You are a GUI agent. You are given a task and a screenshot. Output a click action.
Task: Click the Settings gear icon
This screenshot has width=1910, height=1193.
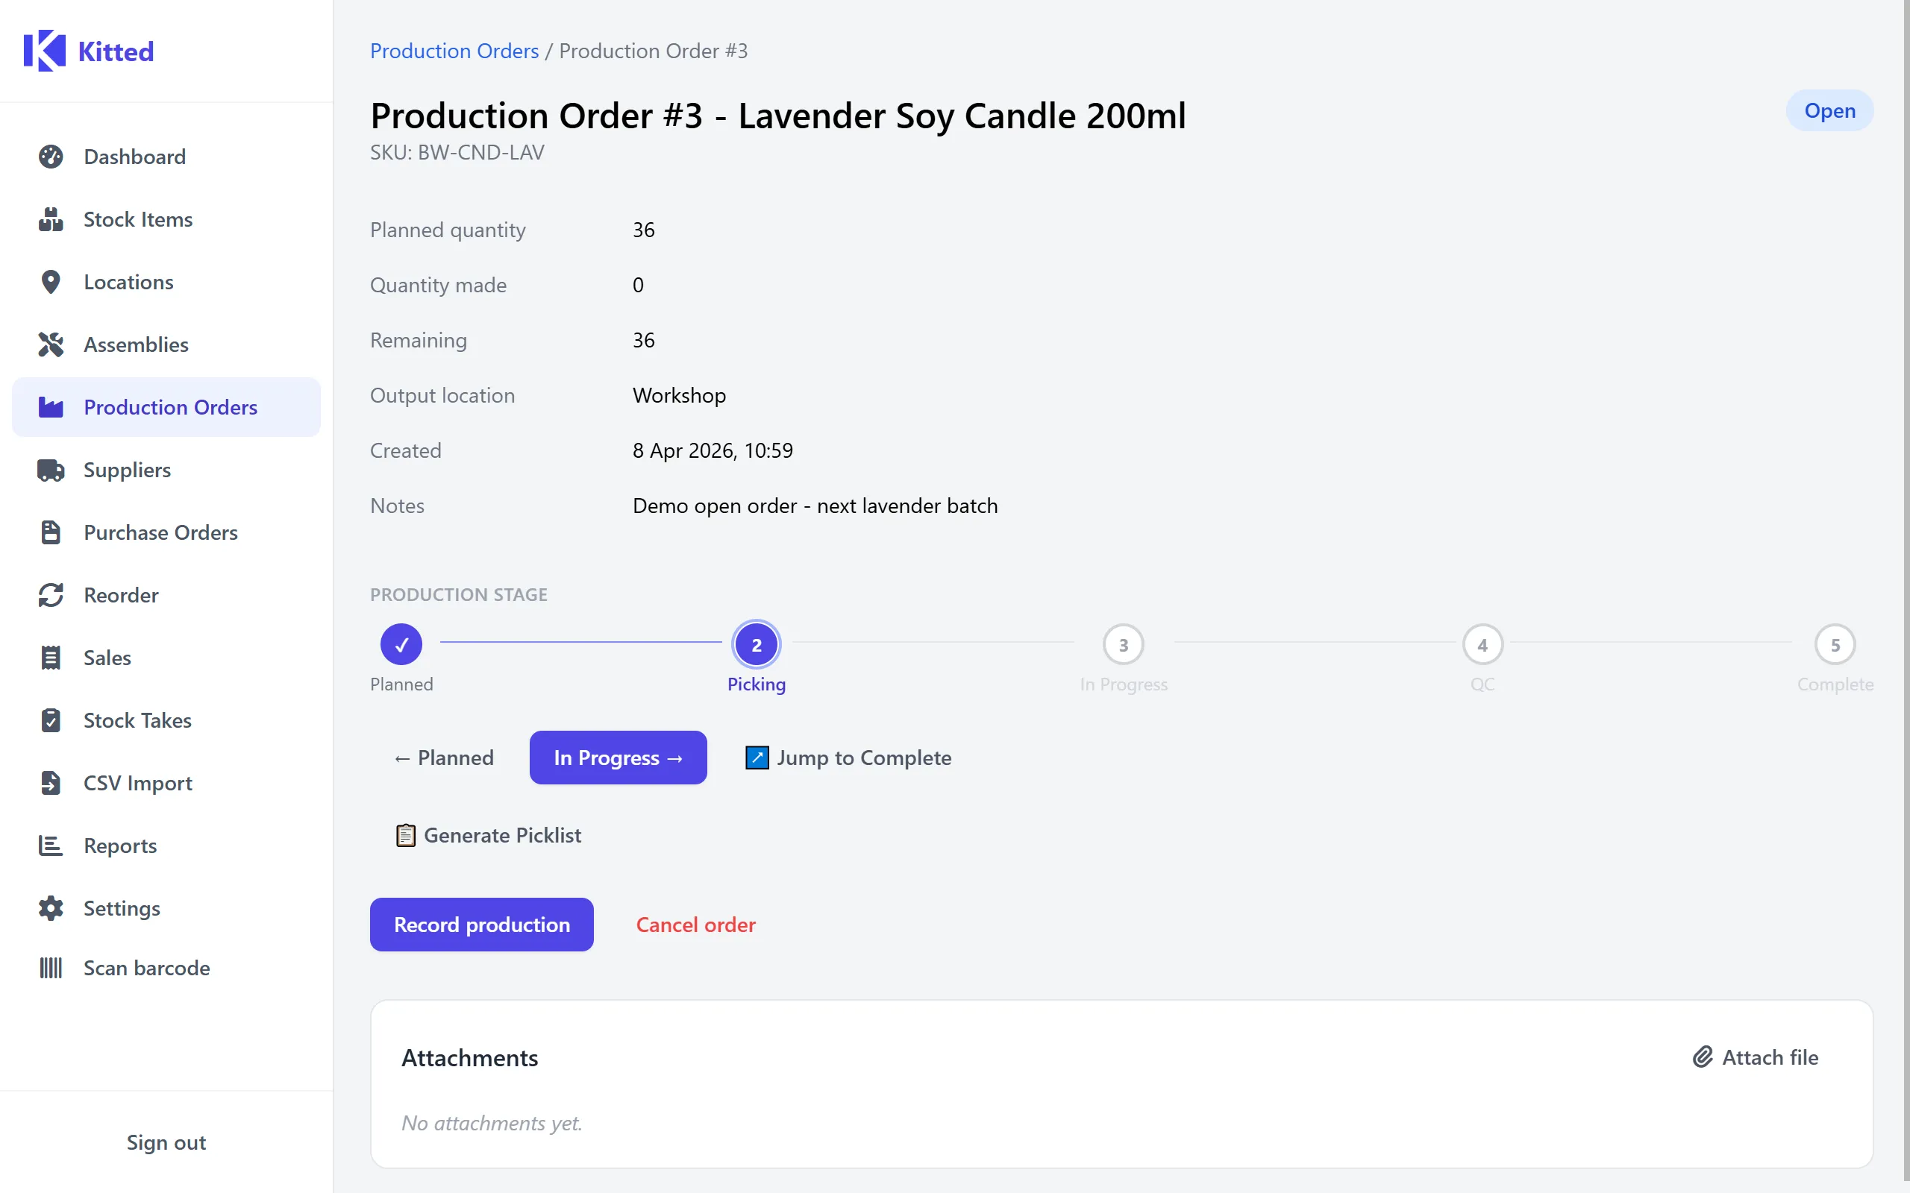tap(51, 908)
